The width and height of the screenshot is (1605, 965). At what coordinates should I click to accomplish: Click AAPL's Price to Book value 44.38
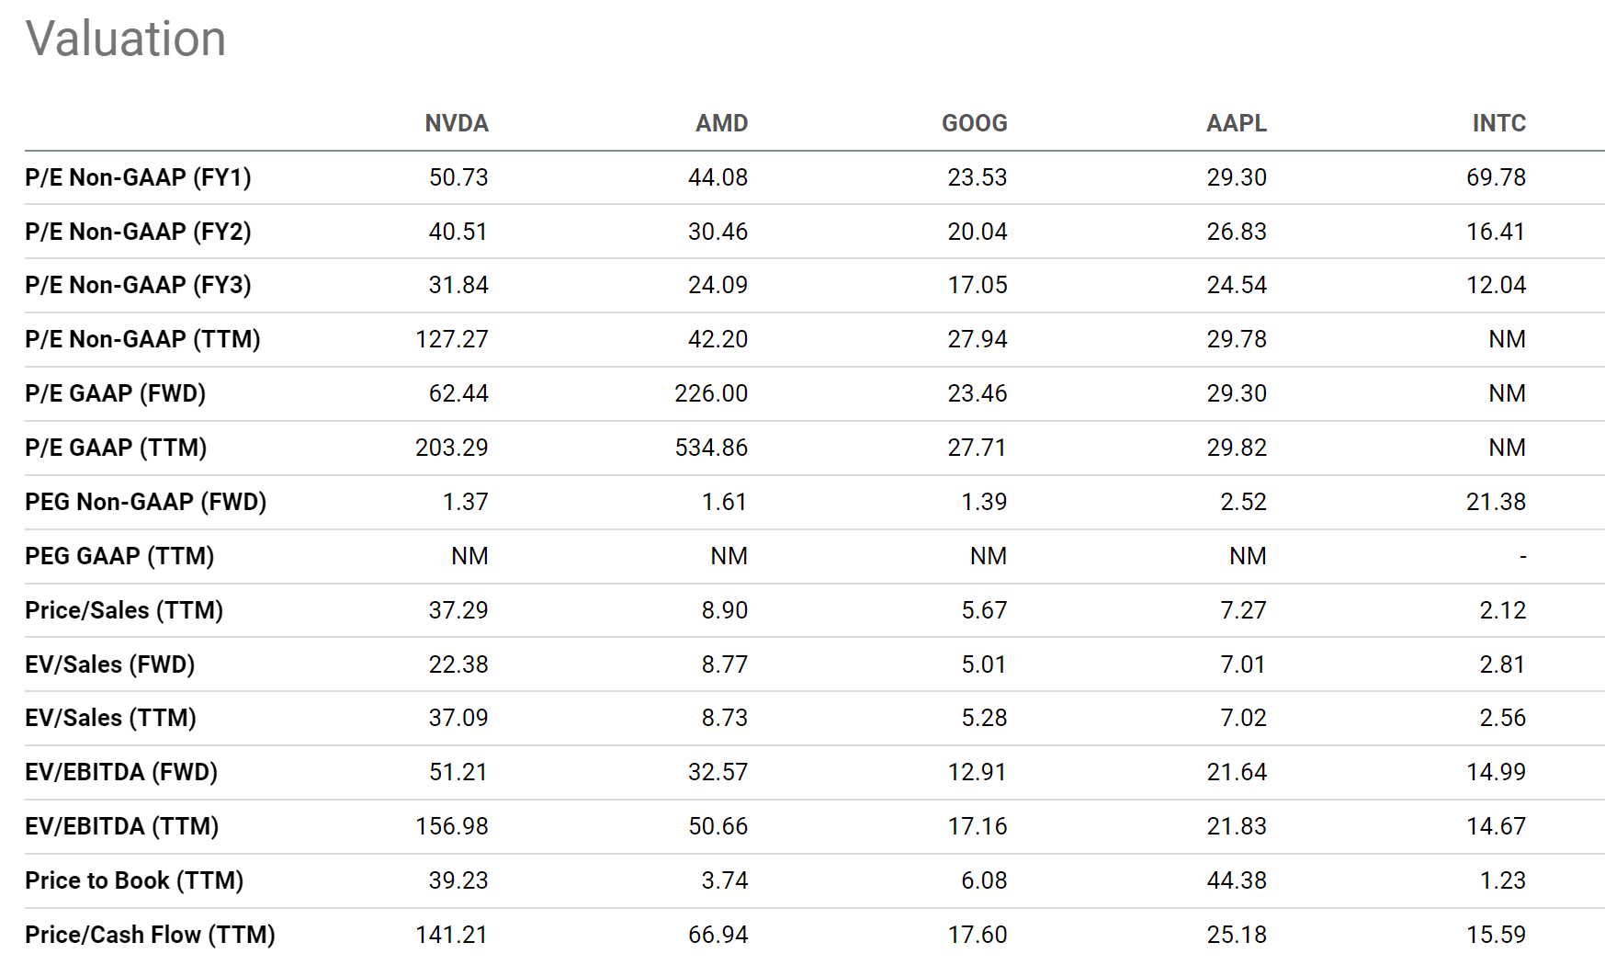pos(1236,880)
